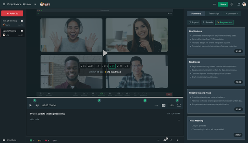Set playback speed to x 0.5
Image resolution: width=248 pixels, height=143 pixels.
(x=83, y=66)
